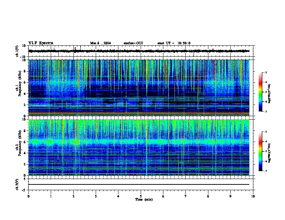Click the '2' tick on the time axis
The width and height of the screenshot is (285, 220).
(73, 196)
